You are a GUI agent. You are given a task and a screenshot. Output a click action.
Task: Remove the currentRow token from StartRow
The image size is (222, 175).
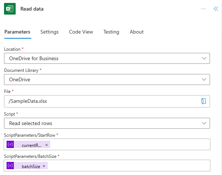tap(46, 145)
